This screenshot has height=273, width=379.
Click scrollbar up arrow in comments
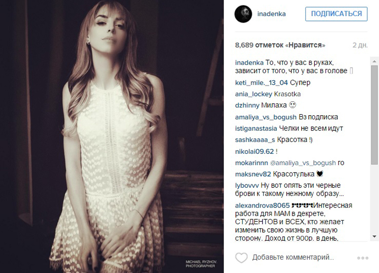pyautogui.click(x=375, y=61)
